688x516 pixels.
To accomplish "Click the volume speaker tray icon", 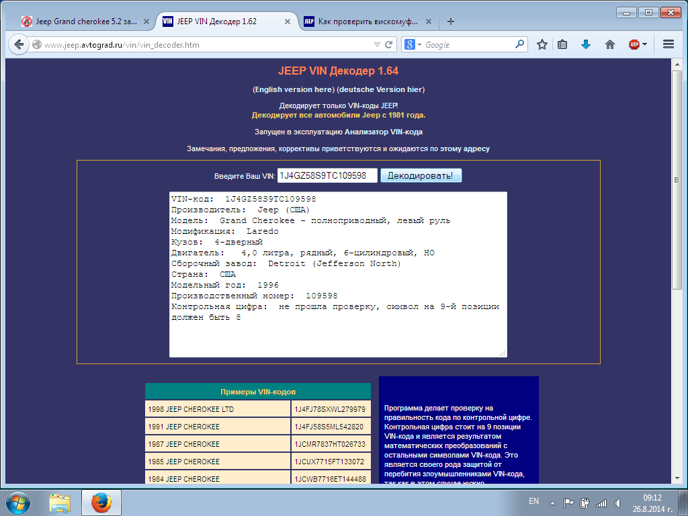I will point(617,503).
